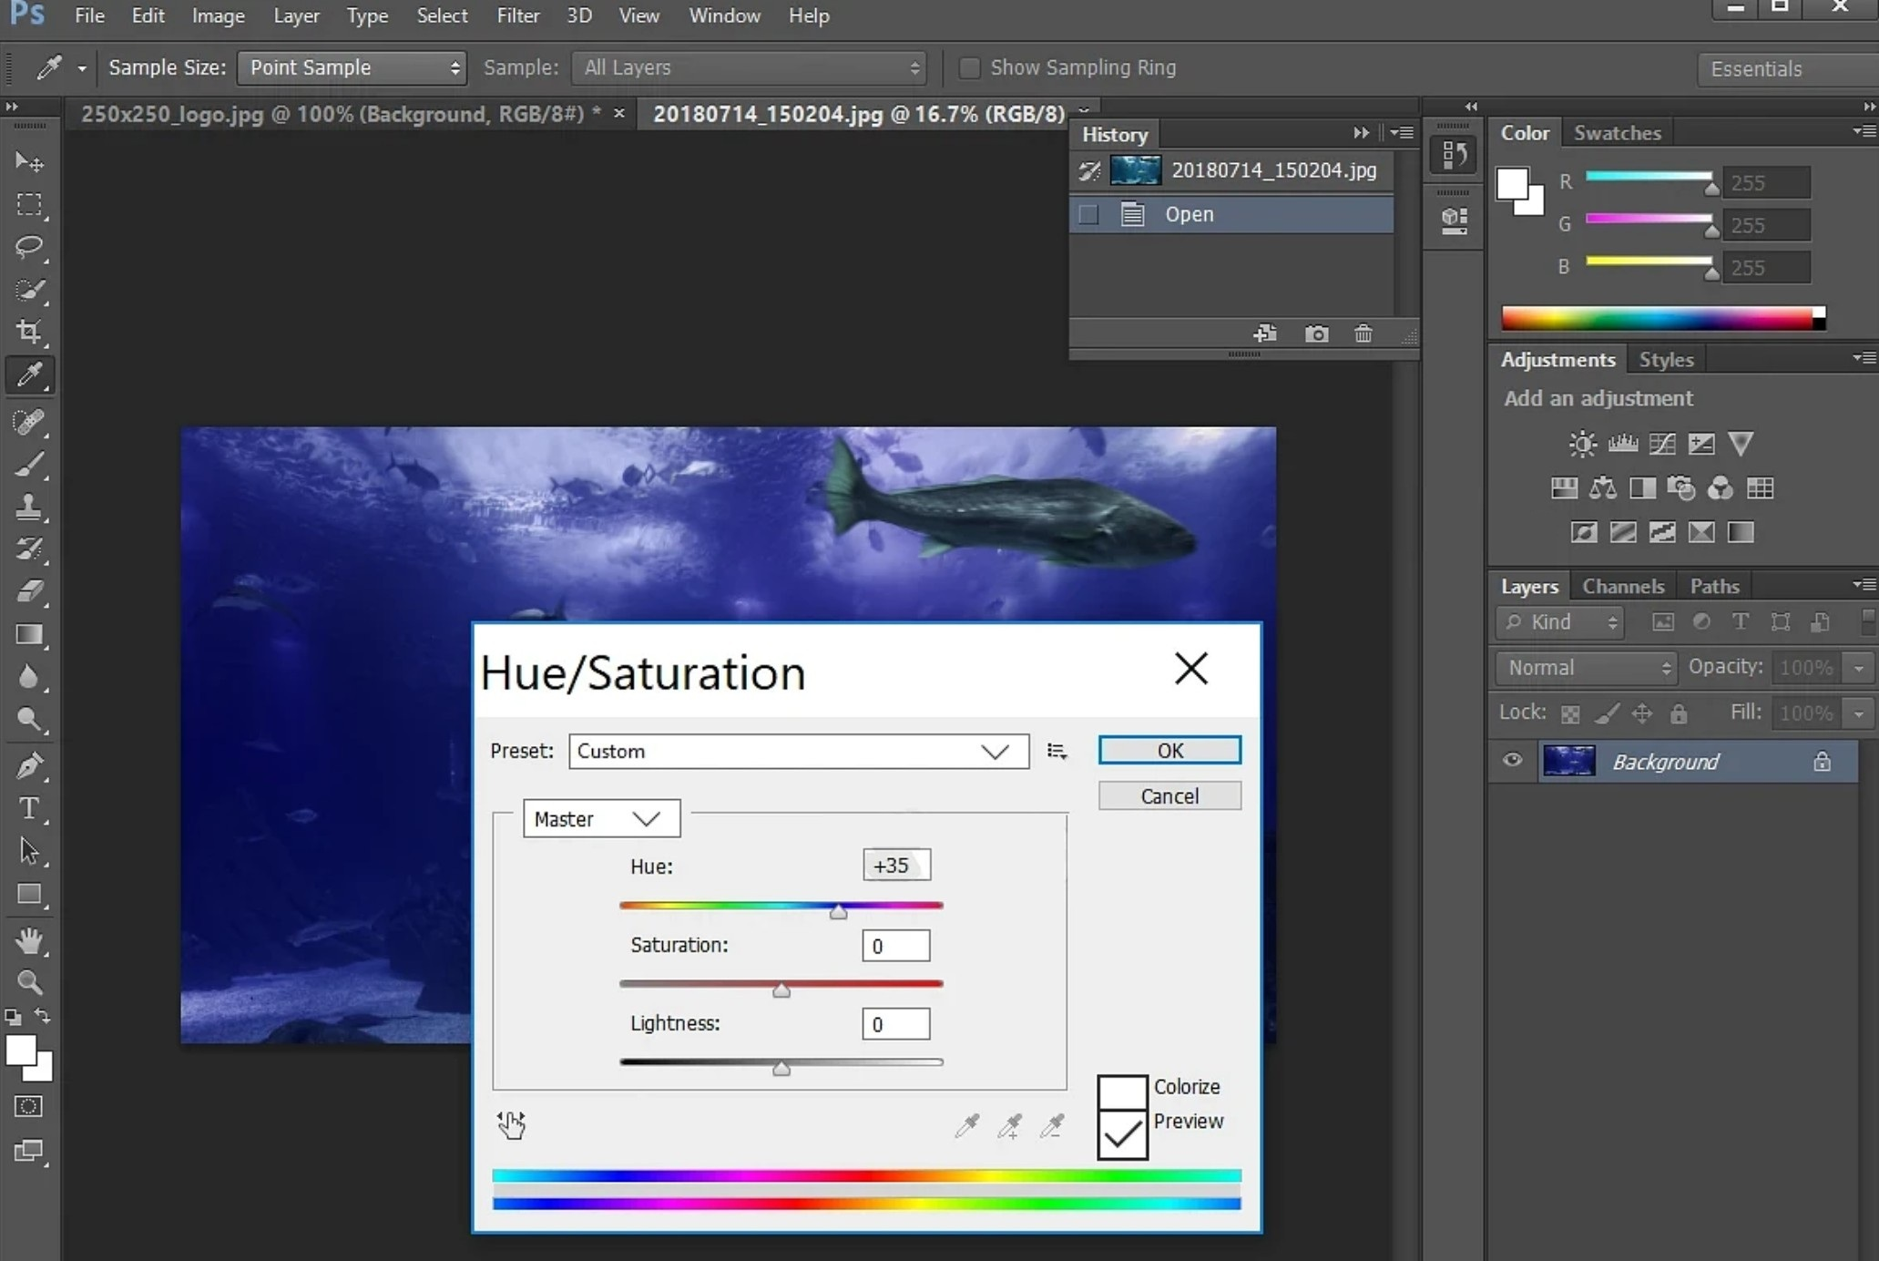Screen dimensions: 1879x1261
Task: Toggle Lock transparent pixels
Action: 1570,714
